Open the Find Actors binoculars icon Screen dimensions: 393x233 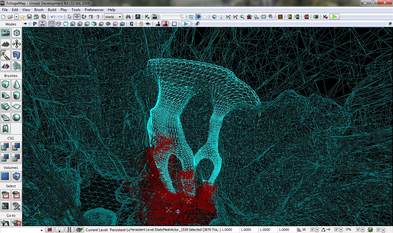click(x=128, y=17)
